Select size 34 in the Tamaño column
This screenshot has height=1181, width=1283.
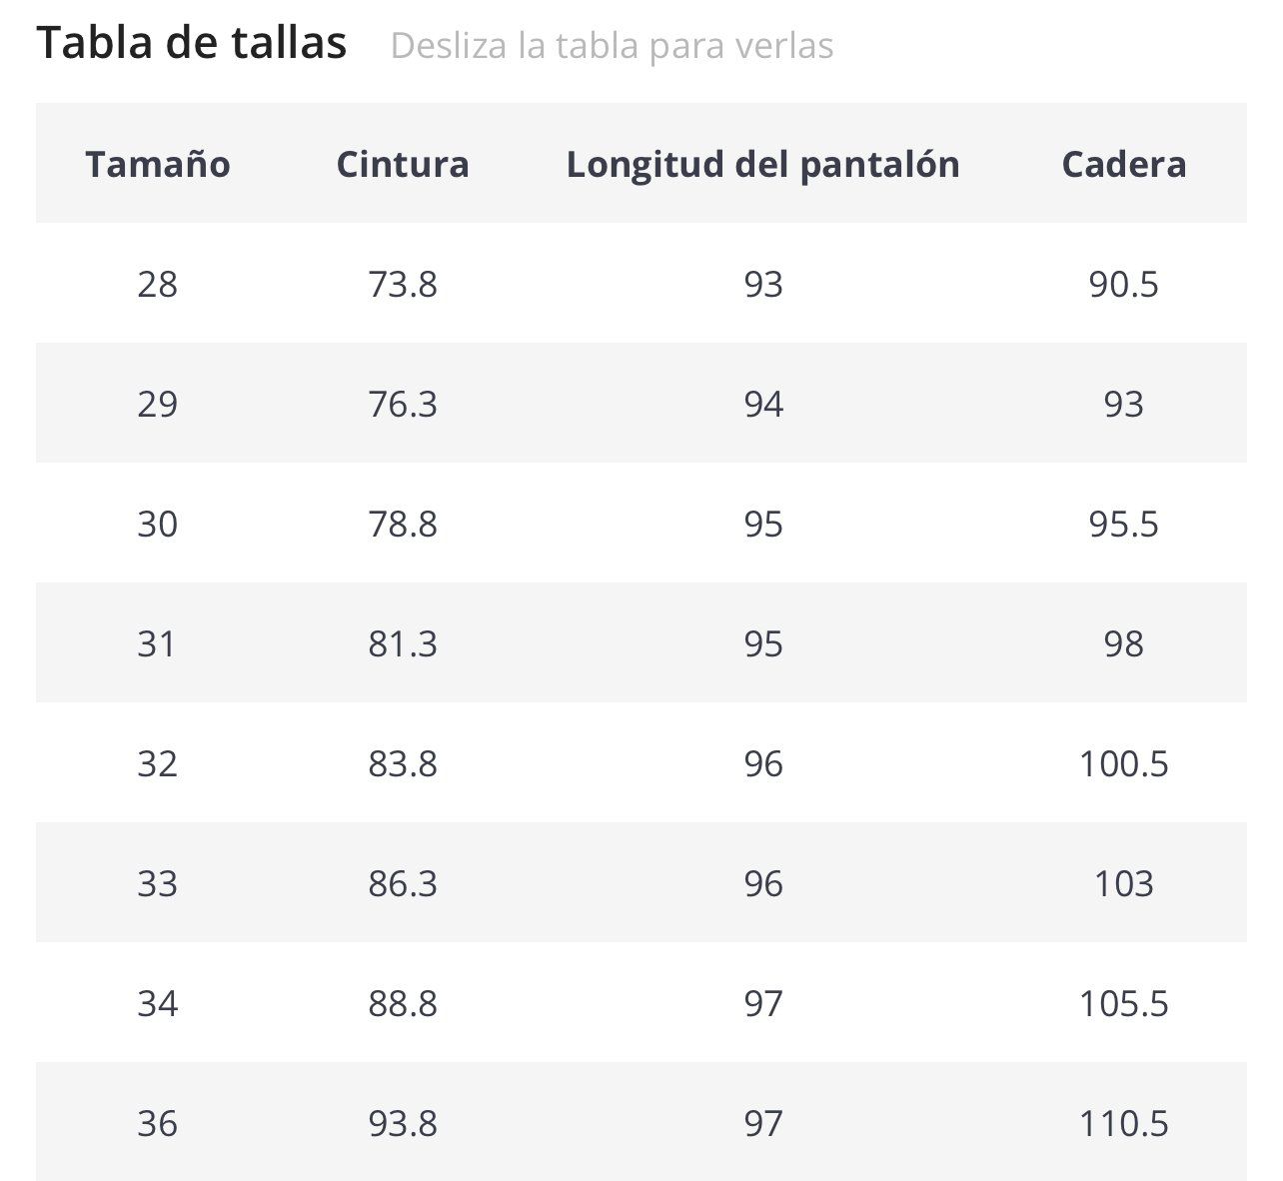click(x=158, y=1003)
